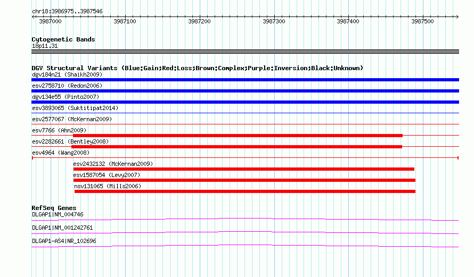
Task: Select variant label esv3893065 (Suktitipat2014)
Action: [75, 108]
